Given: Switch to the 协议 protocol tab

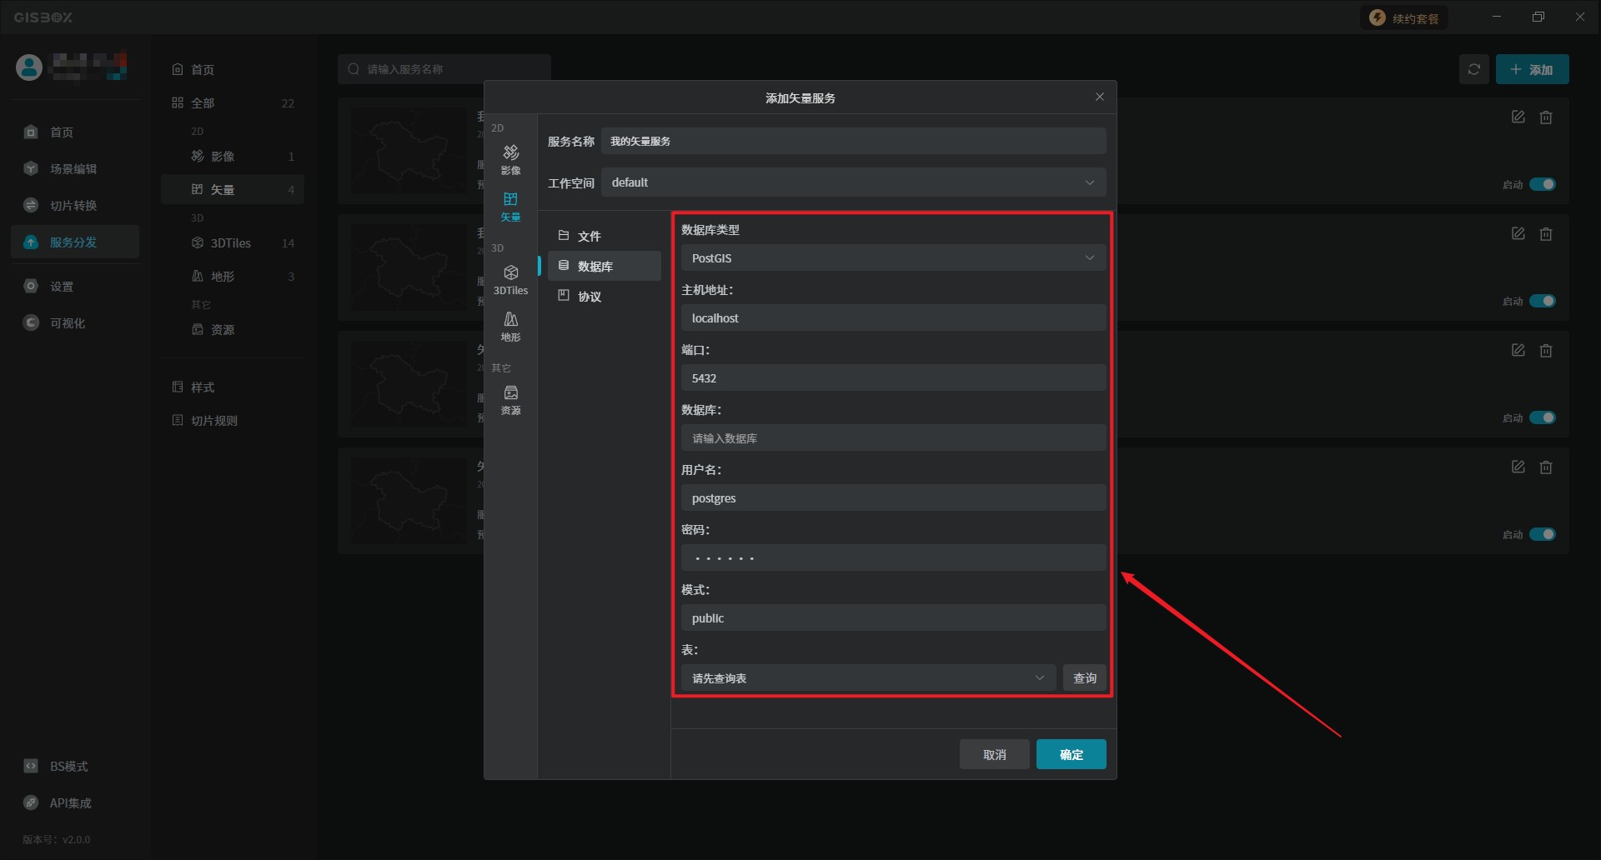Looking at the screenshot, I should [x=590, y=297].
